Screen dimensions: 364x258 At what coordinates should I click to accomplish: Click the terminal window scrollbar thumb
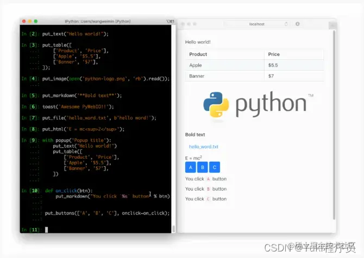point(173,229)
